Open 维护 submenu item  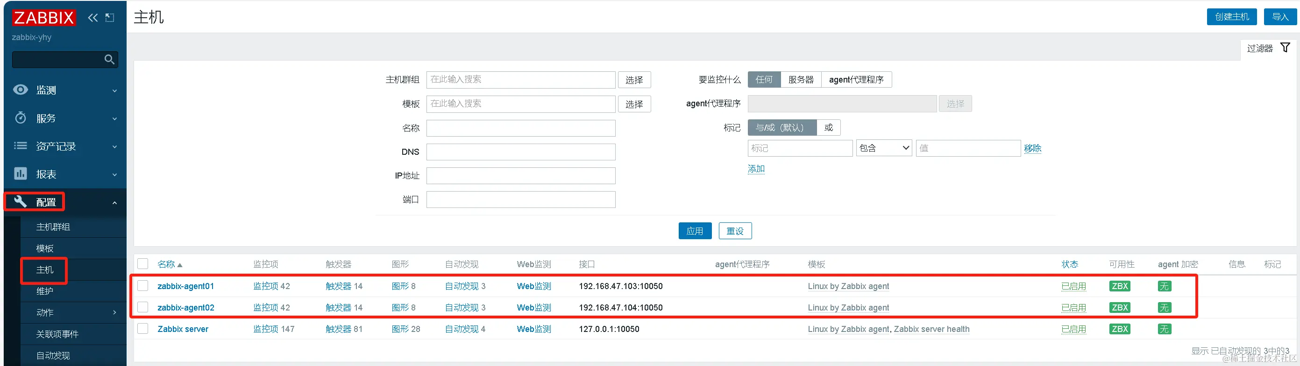[44, 291]
